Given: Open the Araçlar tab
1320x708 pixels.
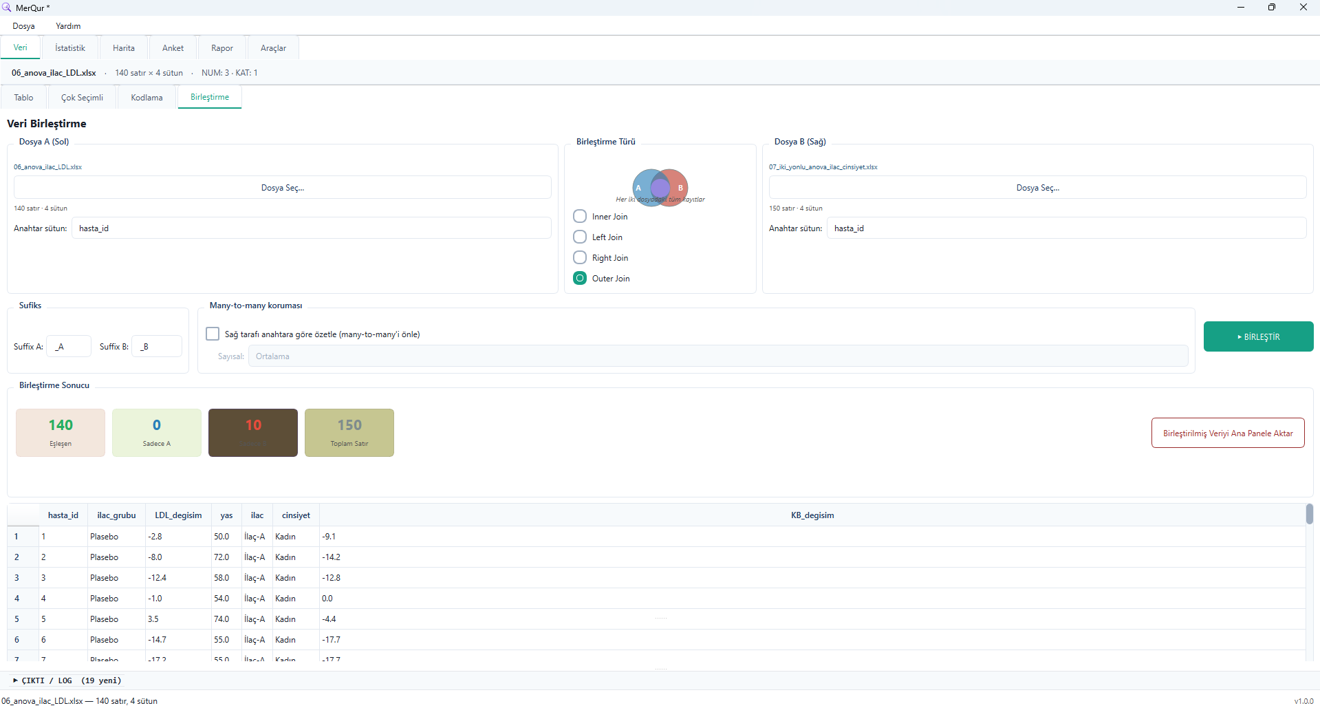Looking at the screenshot, I should (x=273, y=48).
